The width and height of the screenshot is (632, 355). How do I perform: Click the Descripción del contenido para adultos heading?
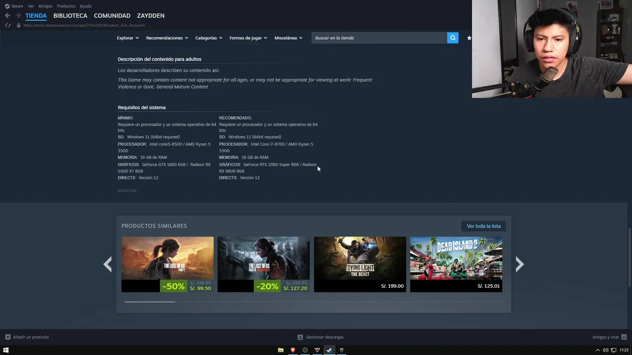coord(159,59)
